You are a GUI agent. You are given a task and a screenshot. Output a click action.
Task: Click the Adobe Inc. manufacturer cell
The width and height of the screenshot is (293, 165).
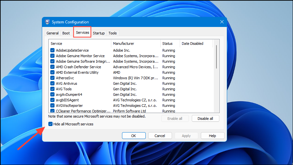[121, 50]
